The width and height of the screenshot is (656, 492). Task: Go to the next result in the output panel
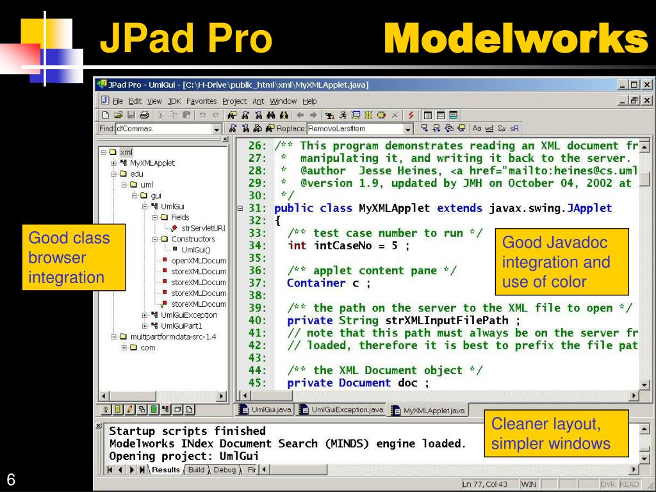[x=131, y=470]
